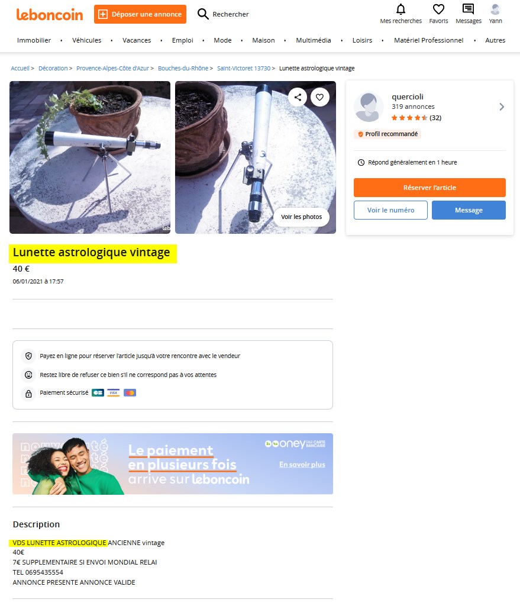
Task: Open Bouches-du-Rhône breadcrumb link
Action: click(x=183, y=69)
